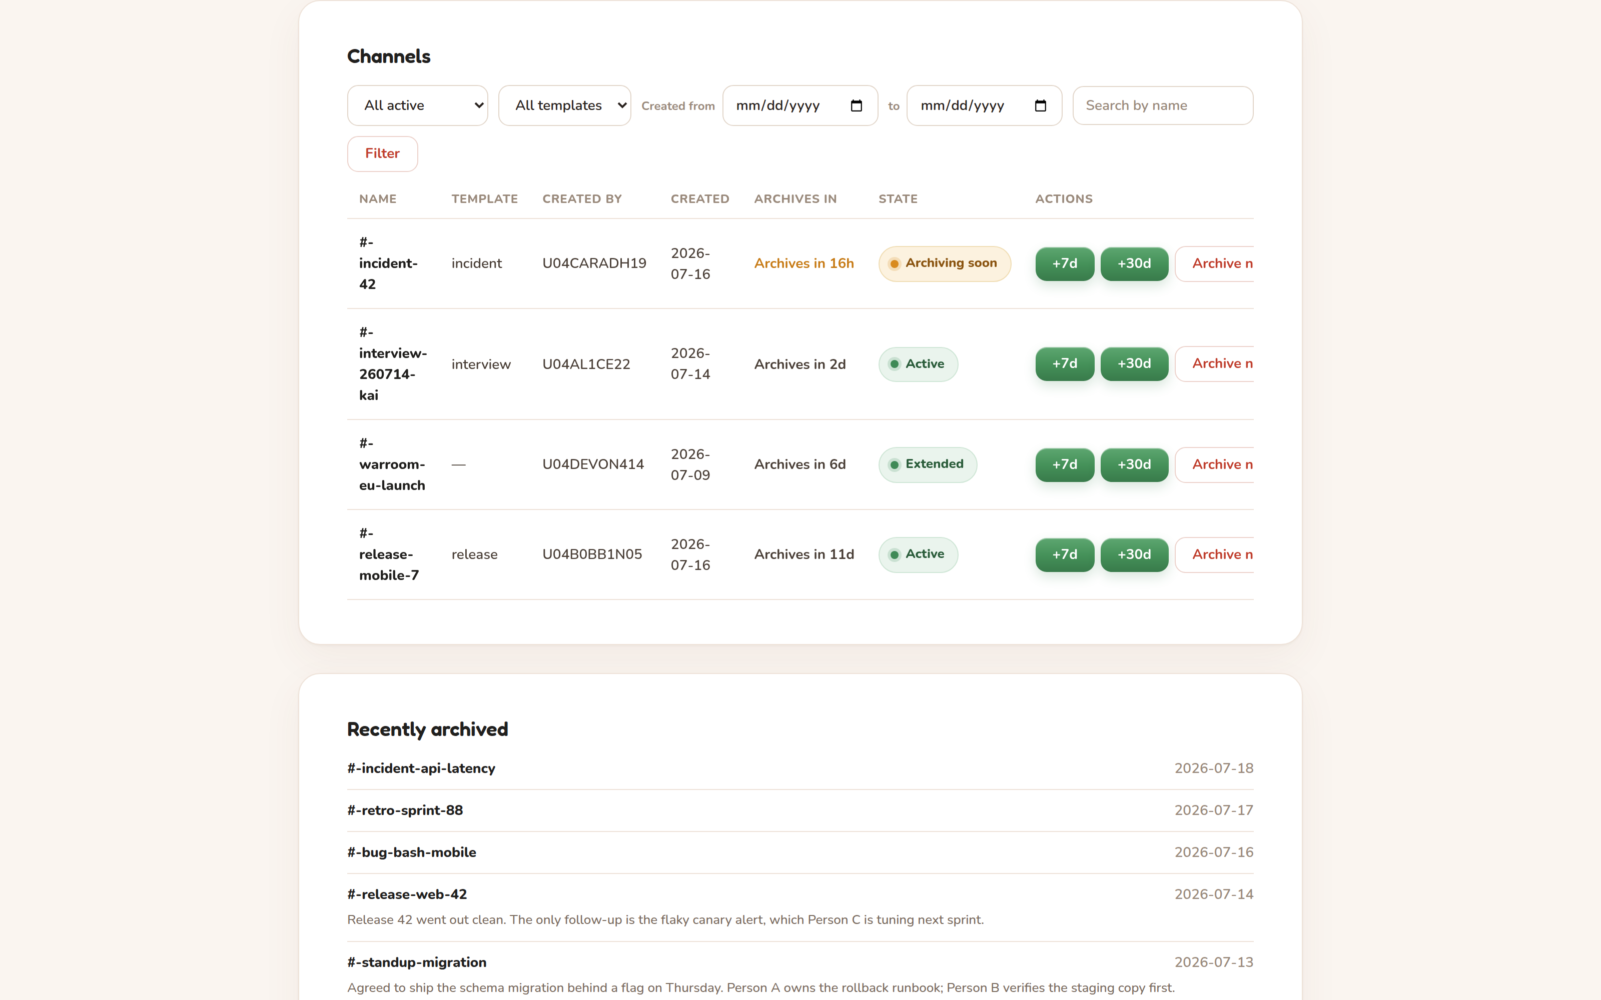Click Active badge for #-release-mobile-7
The height and width of the screenshot is (1000, 1601).
918,554
